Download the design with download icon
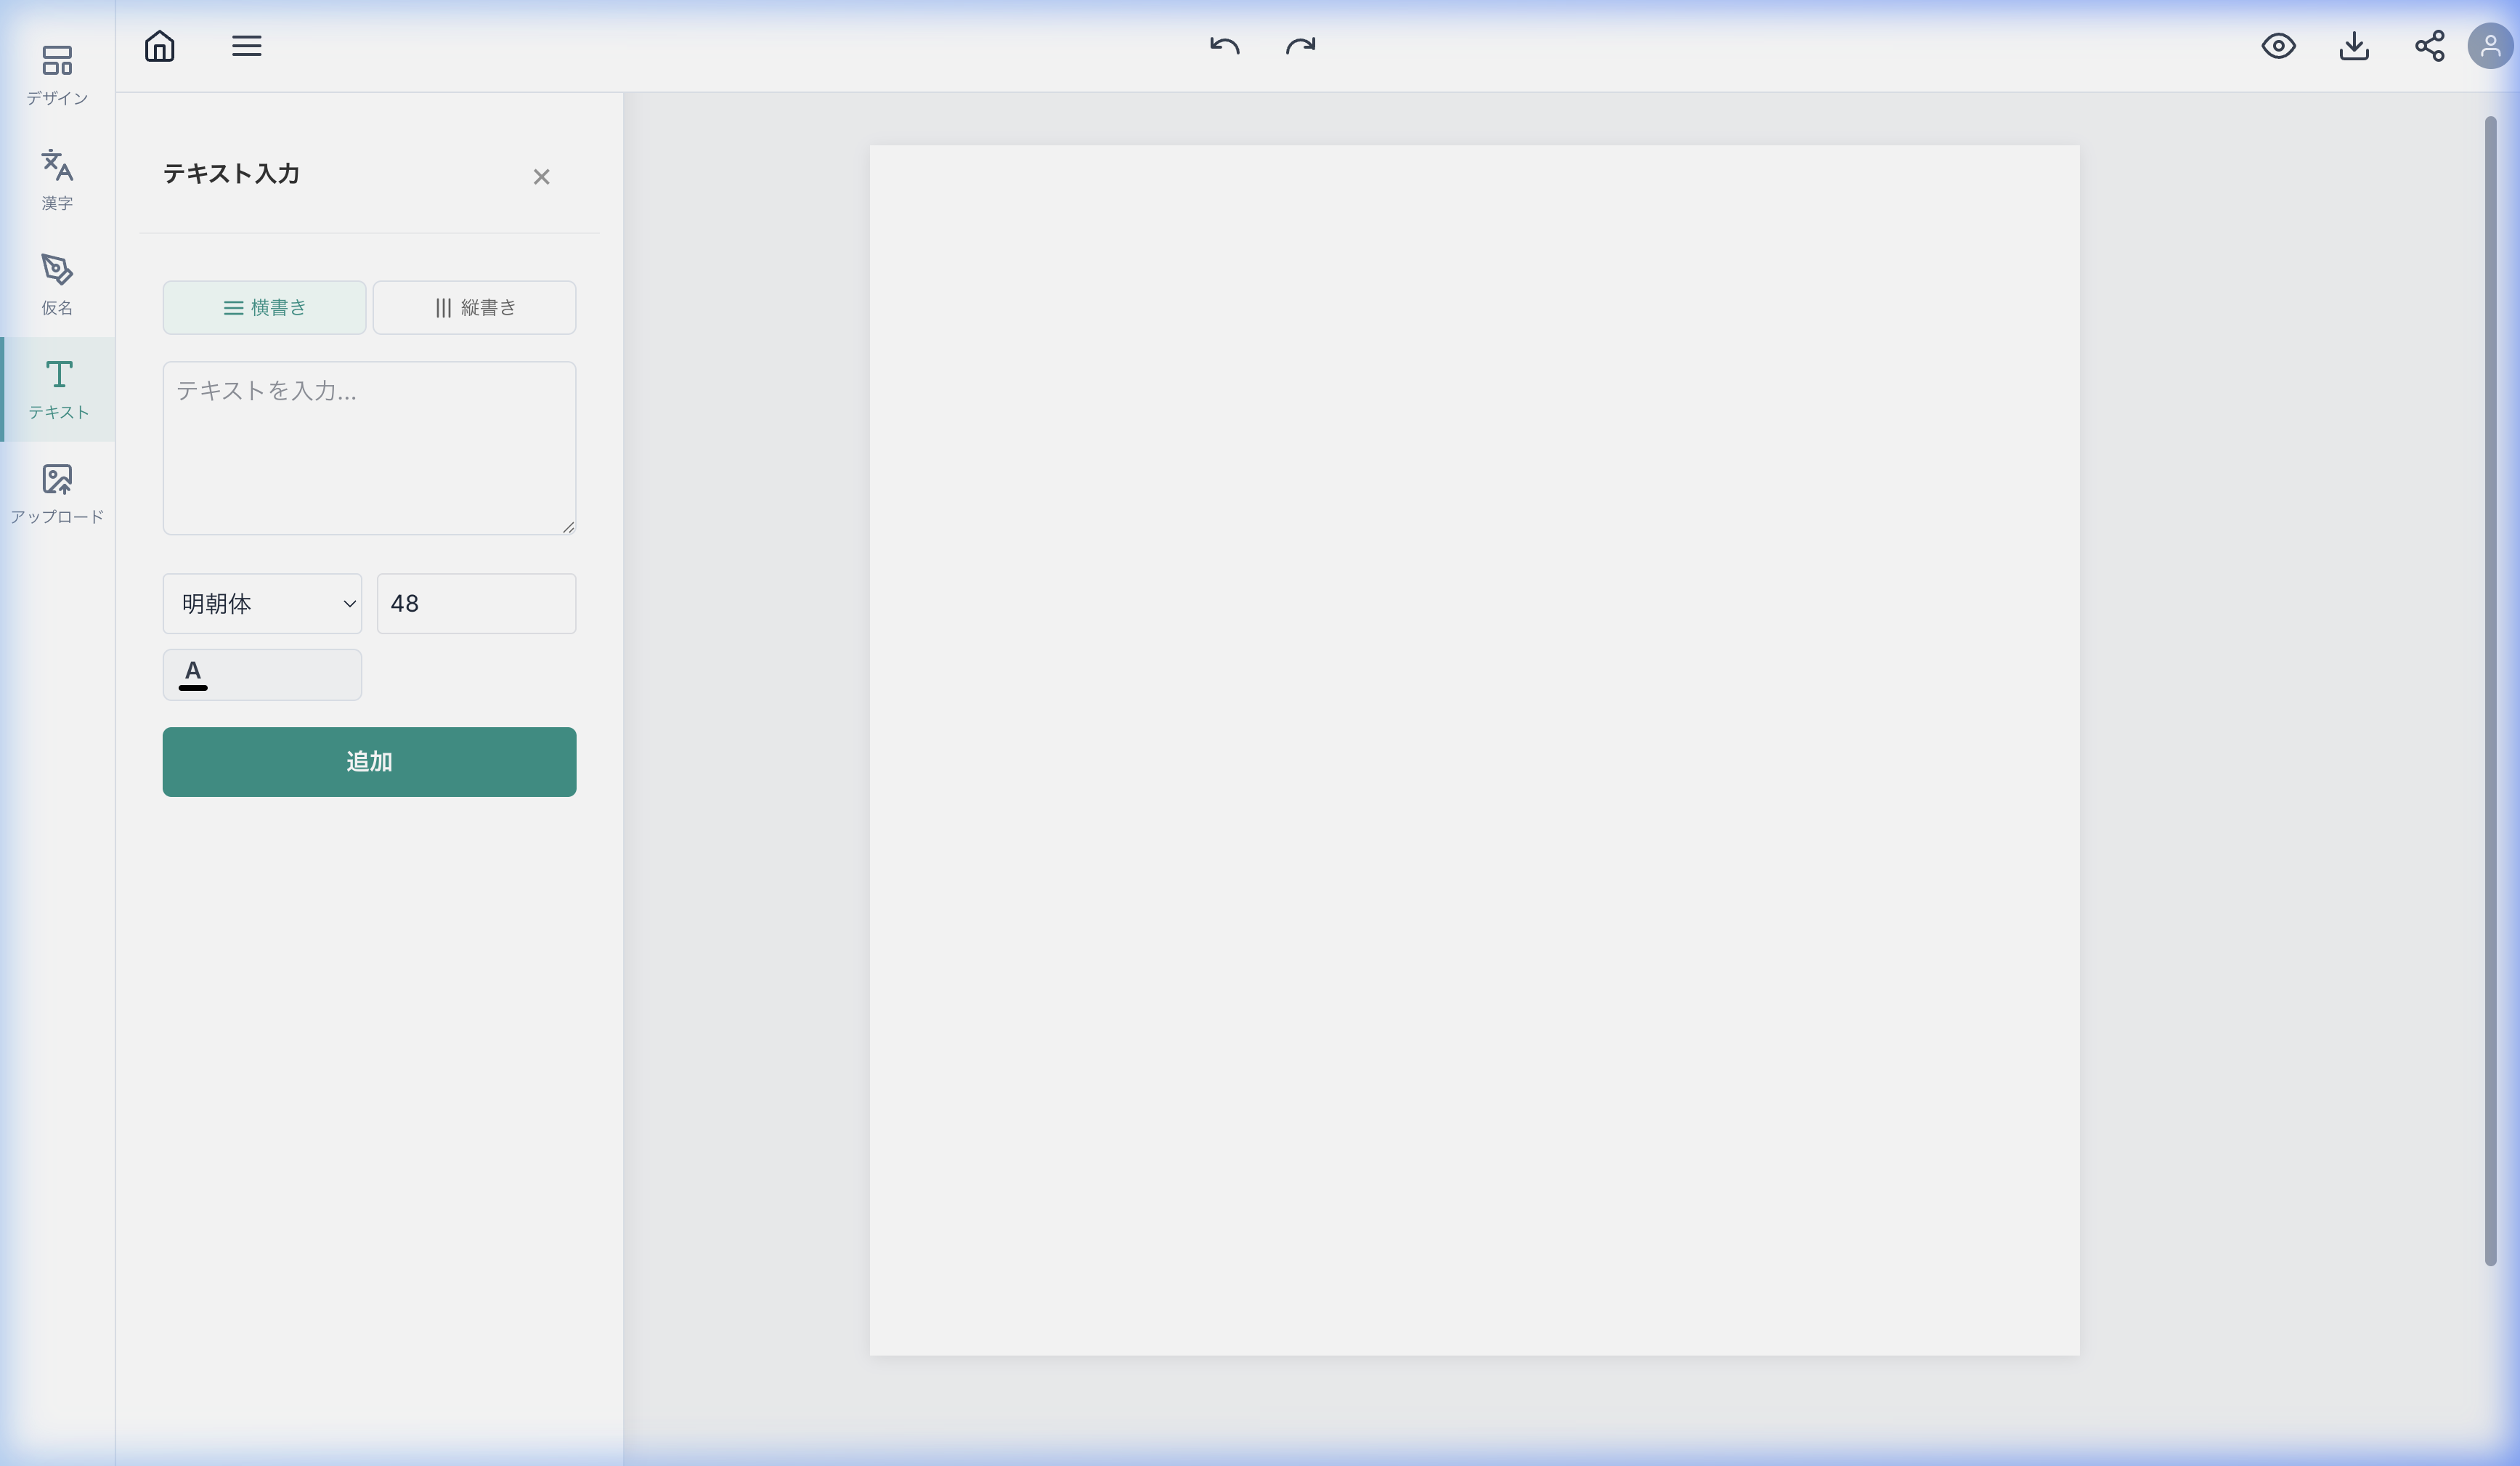This screenshot has width=2520, height=1466. [2354, 46]
